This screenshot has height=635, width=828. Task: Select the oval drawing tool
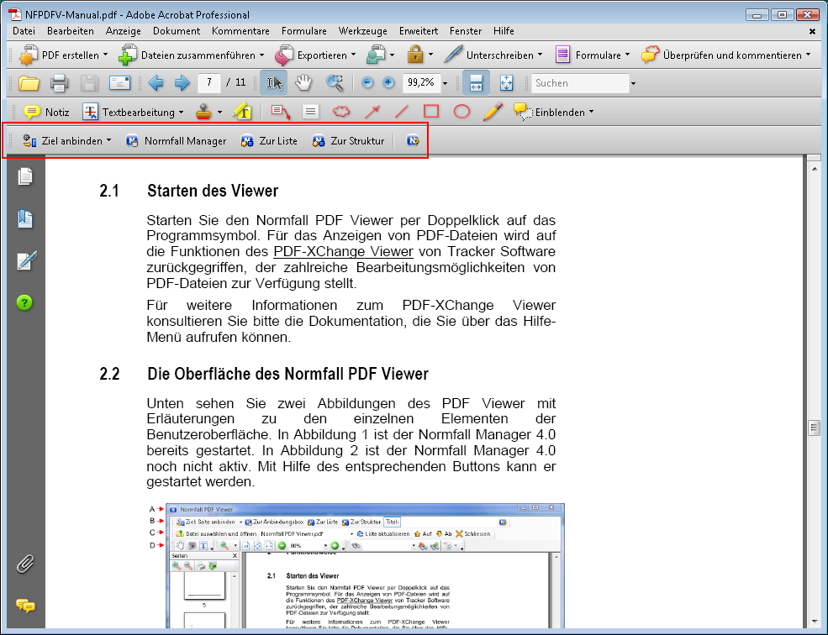click(x=462, y=112)
